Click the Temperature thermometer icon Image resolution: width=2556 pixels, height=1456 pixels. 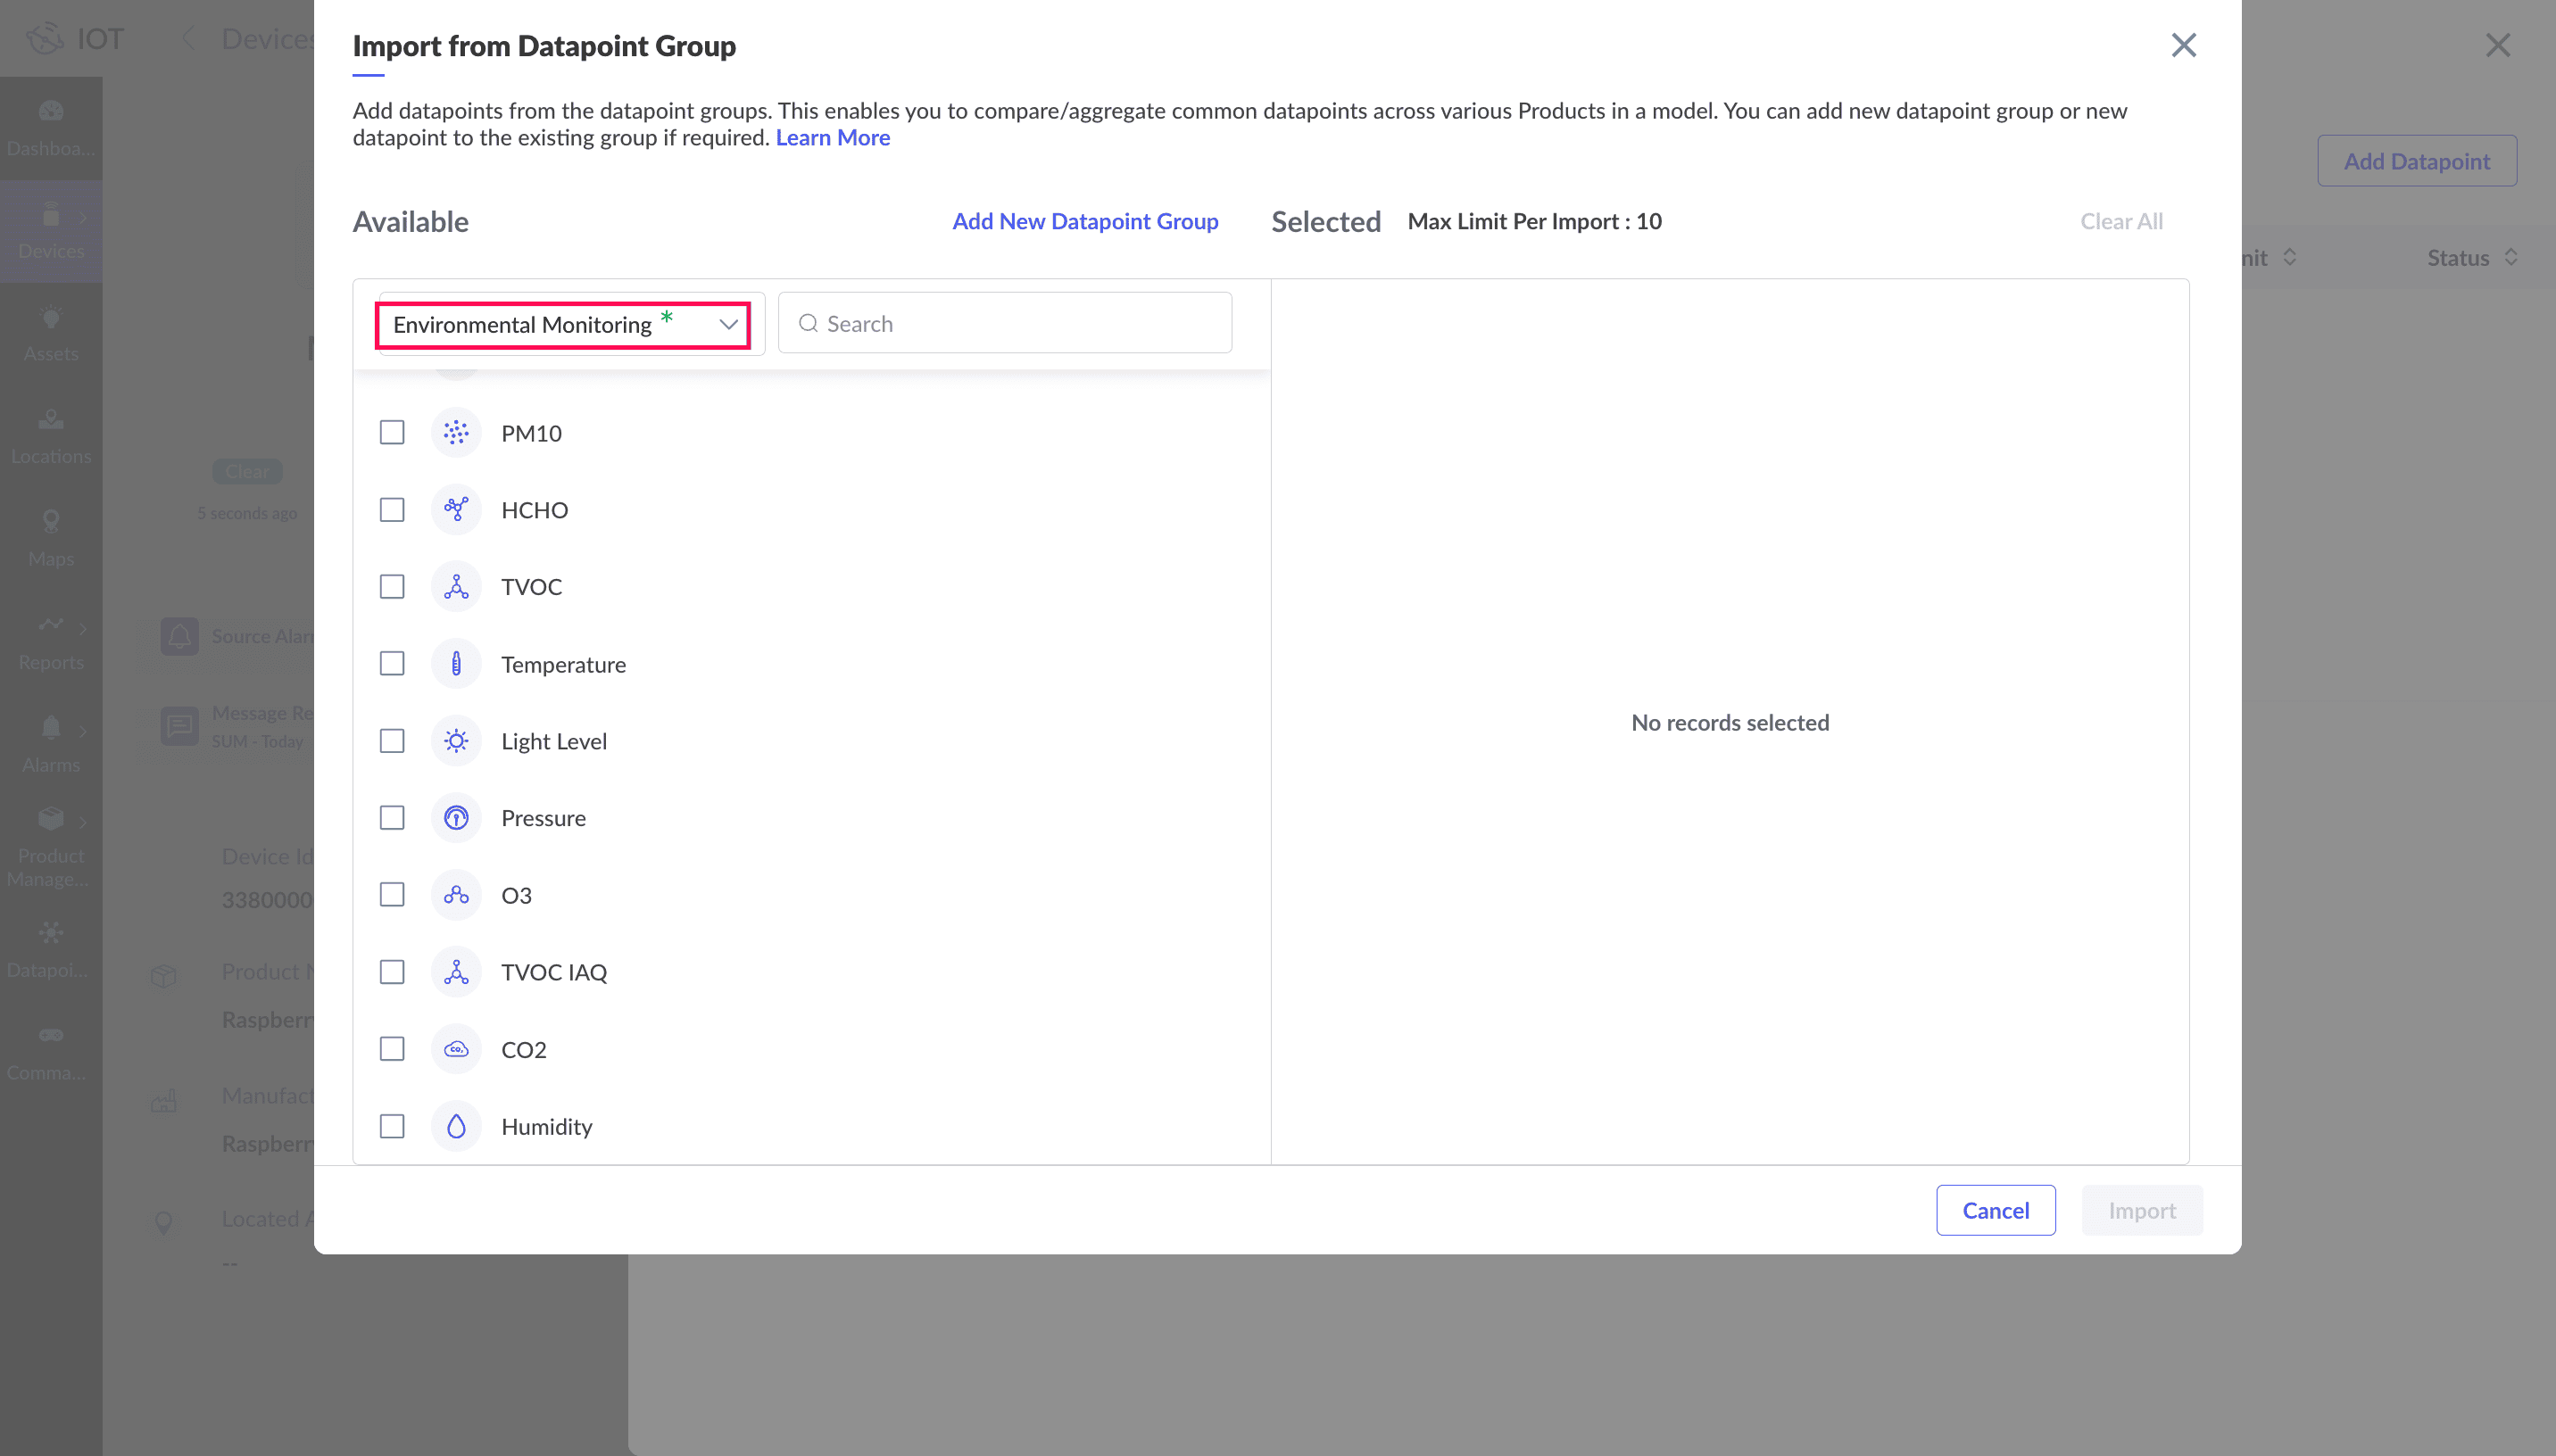coord(456,663)
